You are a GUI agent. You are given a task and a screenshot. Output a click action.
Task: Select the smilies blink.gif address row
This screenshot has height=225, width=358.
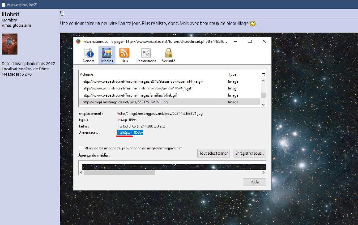pos(170,95)
